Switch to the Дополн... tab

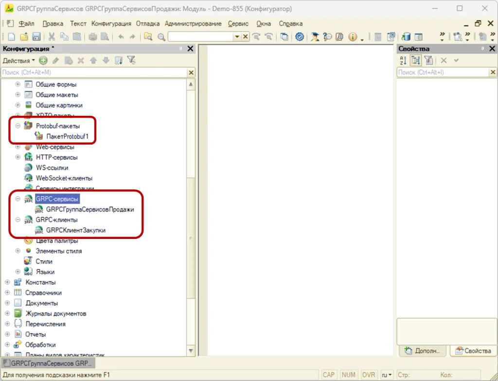coord(423,351)
